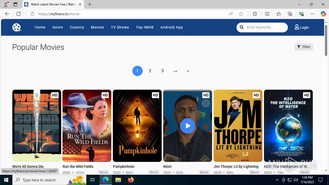Open Top IMDB page
Image resolution: width=329 pixels, height=185 pixels.
(x=144, y=27)
